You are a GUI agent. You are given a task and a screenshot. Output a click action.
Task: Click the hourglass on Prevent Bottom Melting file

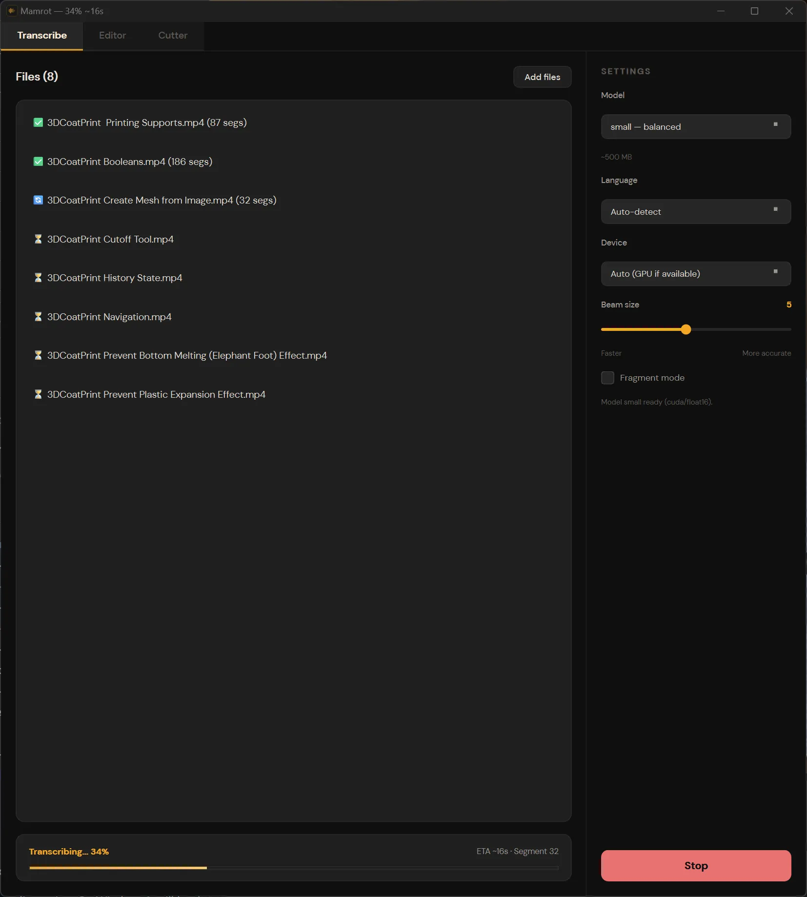38,355
